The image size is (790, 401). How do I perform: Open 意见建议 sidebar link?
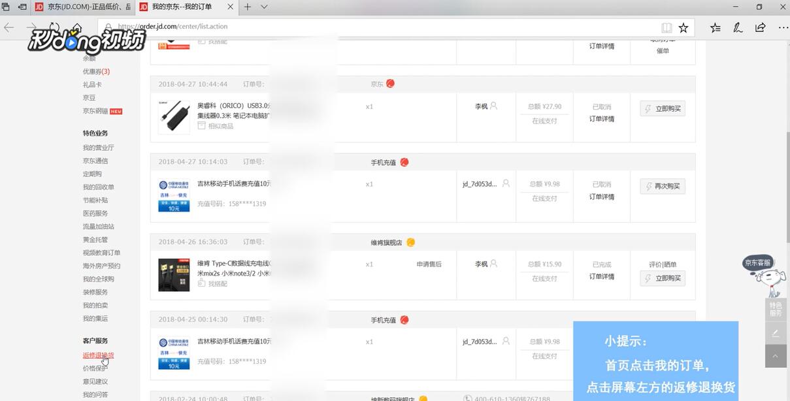tap(95, 381)
